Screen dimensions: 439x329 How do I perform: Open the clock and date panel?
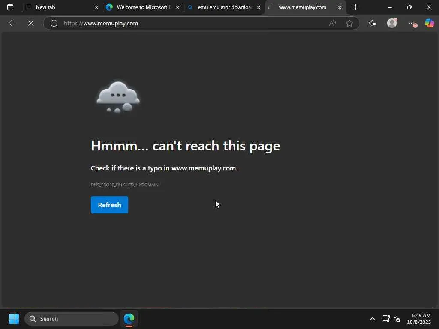coord(419,319)
